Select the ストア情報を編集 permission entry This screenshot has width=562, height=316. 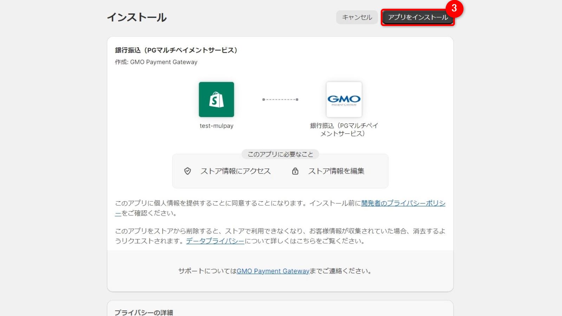(337, 171)
